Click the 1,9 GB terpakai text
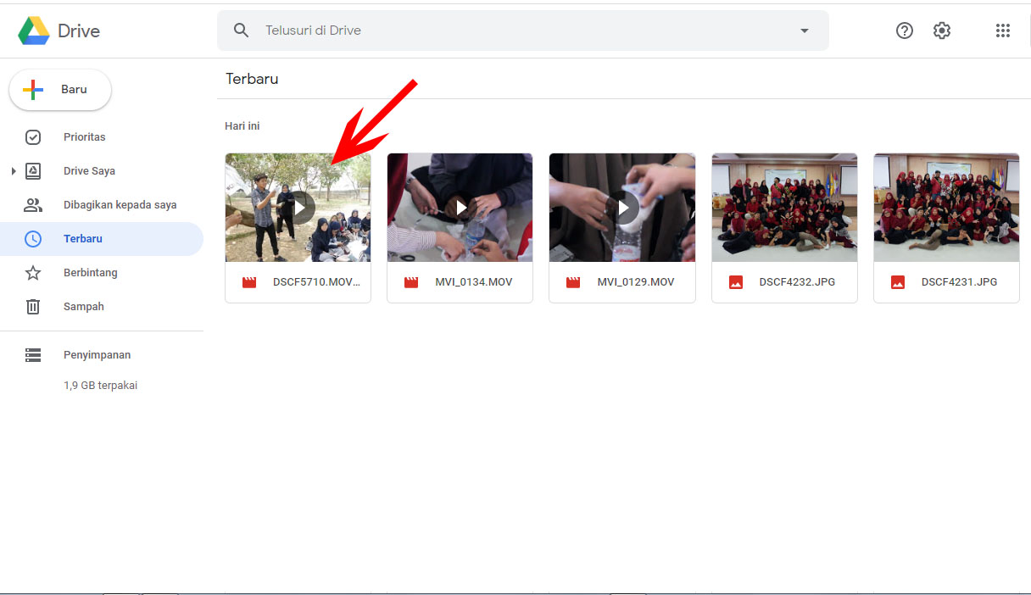 pos(100,386)
